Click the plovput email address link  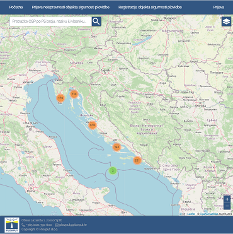click(x=73, y=225)
